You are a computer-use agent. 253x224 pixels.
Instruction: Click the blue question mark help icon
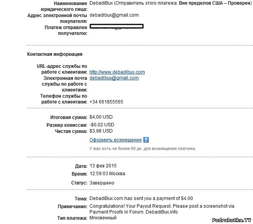(x=146, y=140)
